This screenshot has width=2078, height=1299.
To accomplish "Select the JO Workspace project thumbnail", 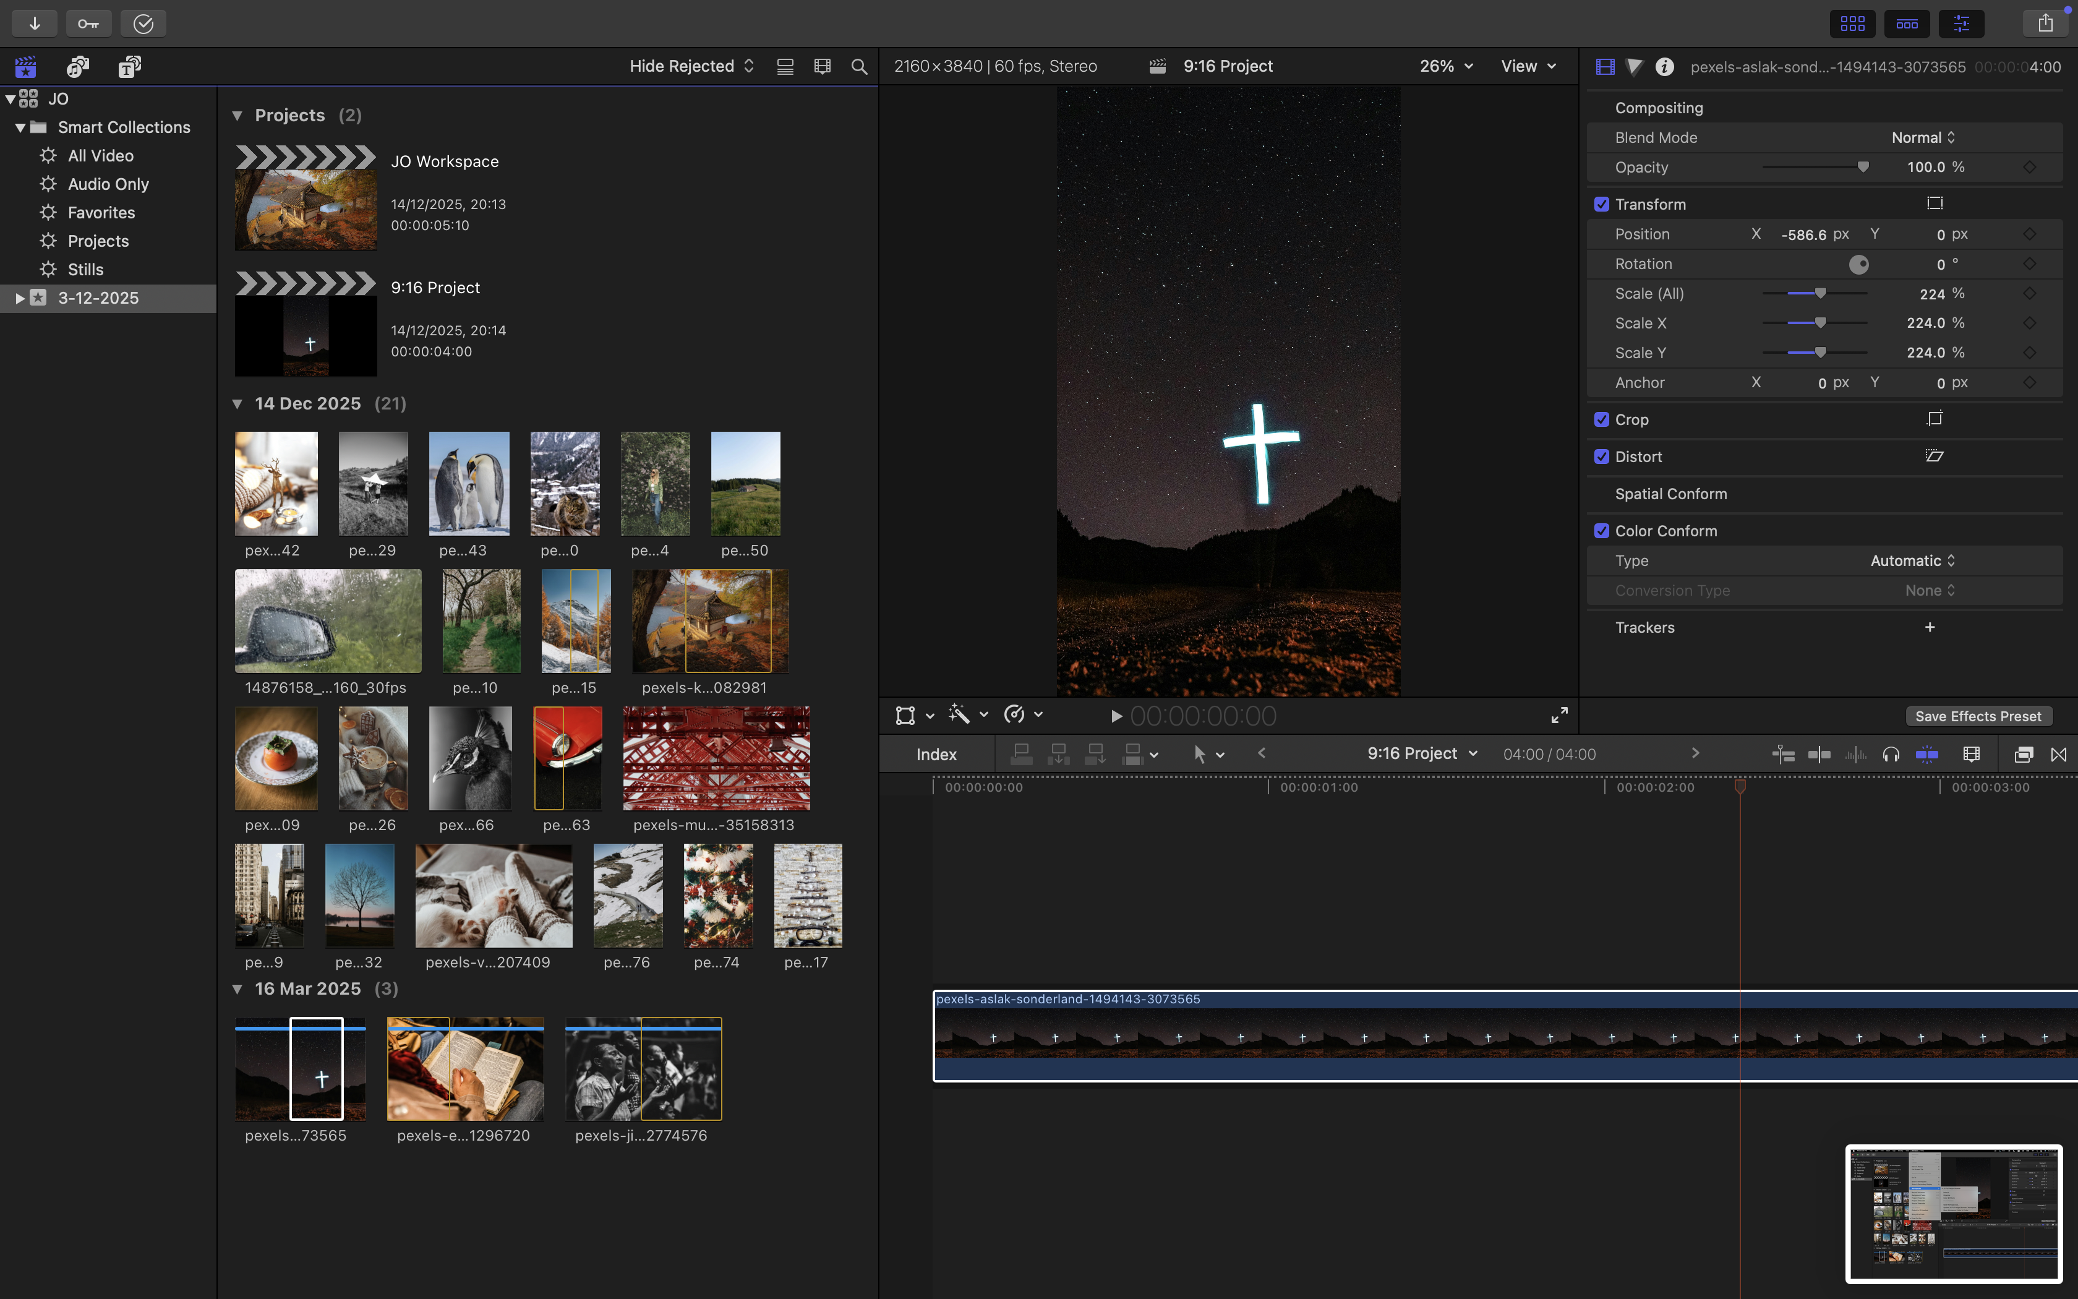I will tap(306, 209).
